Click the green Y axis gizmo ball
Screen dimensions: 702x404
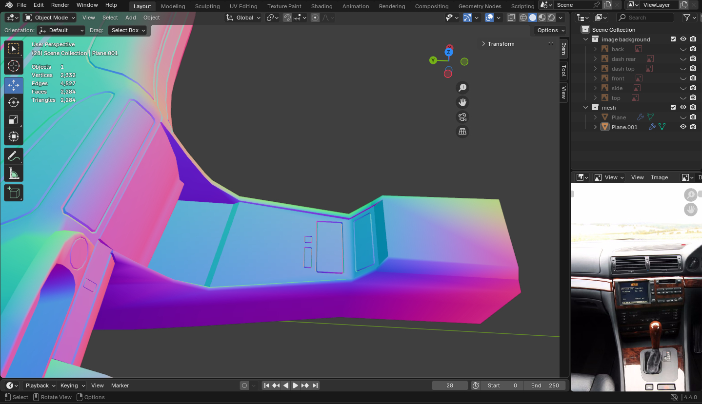433,60
